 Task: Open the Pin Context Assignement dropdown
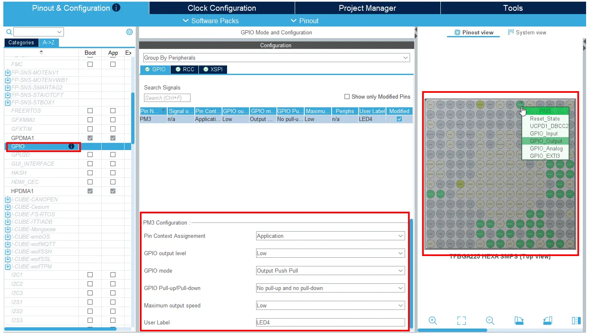[x=330, y=236]
